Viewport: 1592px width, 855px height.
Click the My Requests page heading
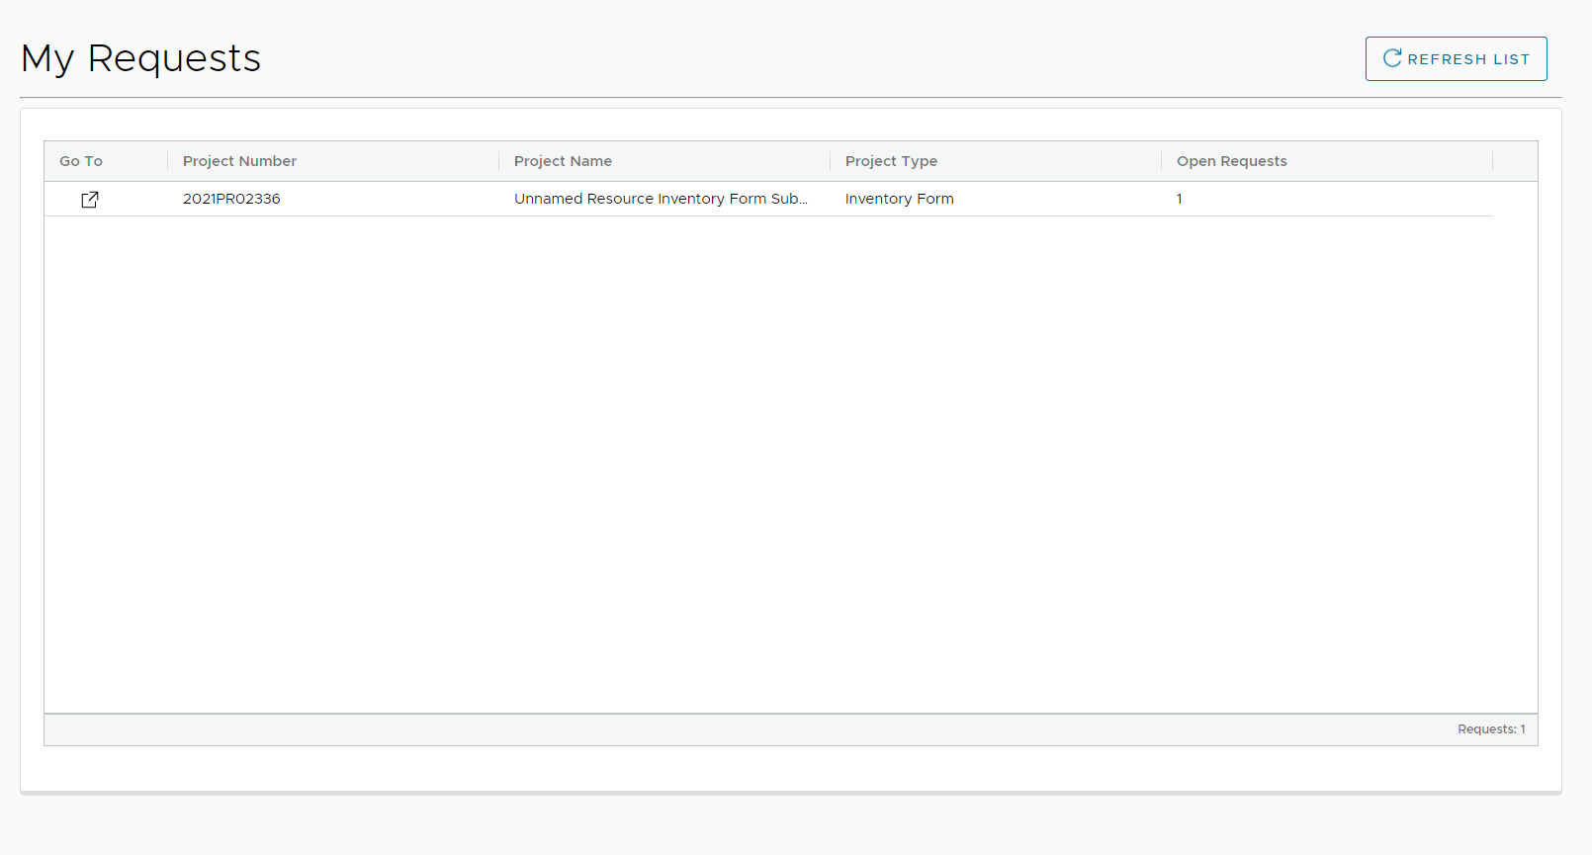[x=140, y=58]
